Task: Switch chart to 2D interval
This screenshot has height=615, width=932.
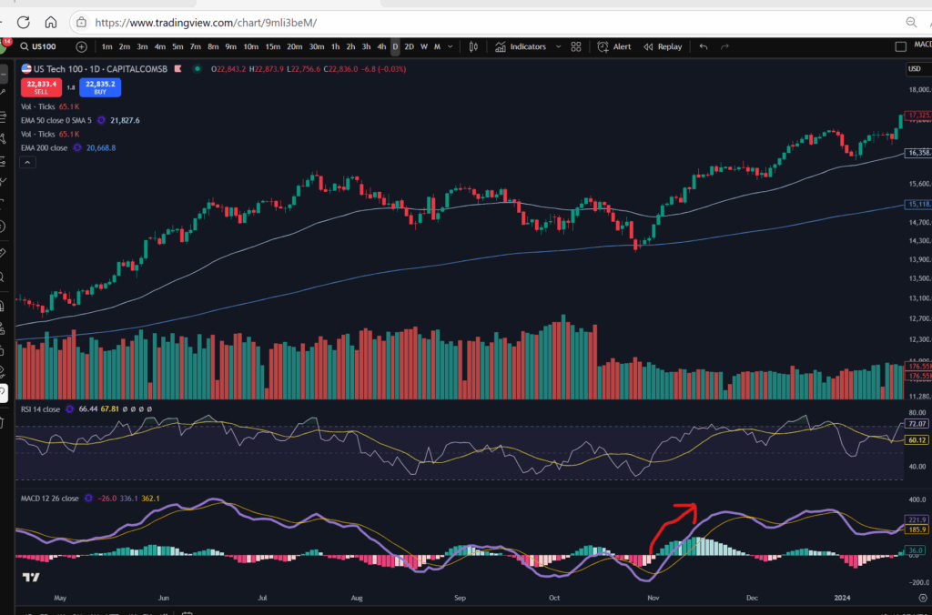Action: tap(409, 46)
